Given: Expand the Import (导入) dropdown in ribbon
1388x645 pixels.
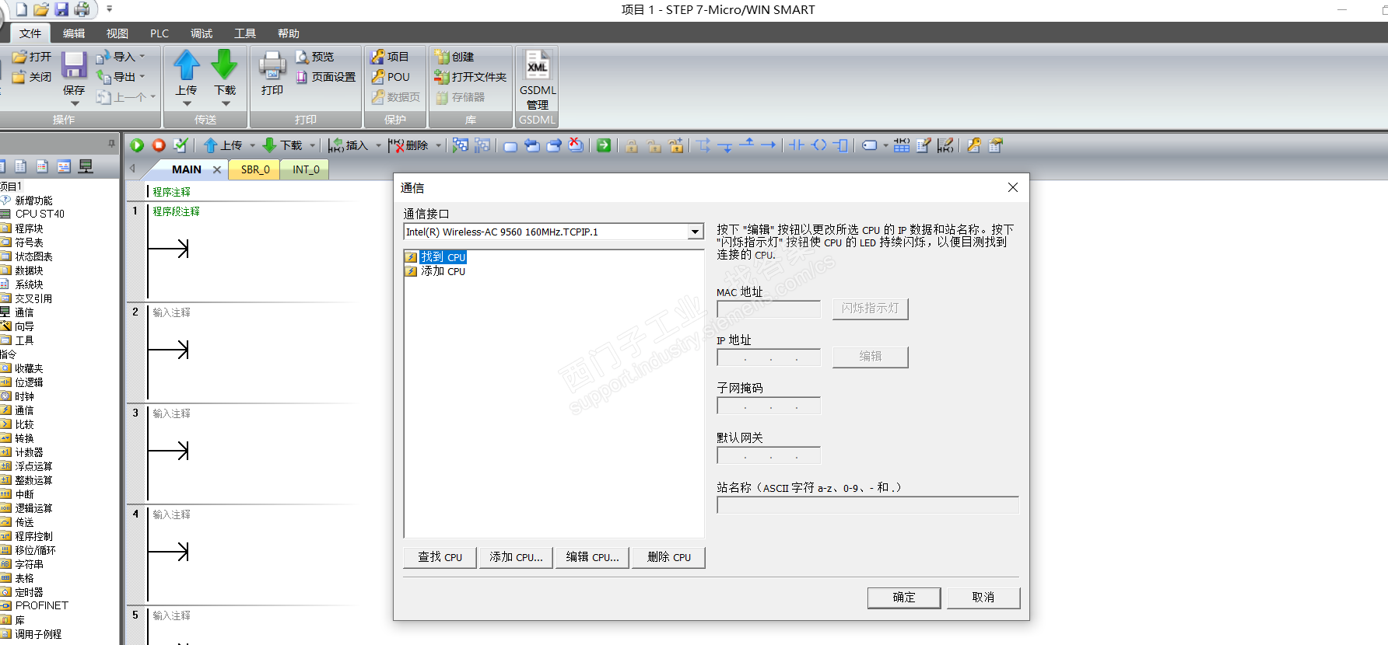Looking at the screenshot, I should [142, 56].
